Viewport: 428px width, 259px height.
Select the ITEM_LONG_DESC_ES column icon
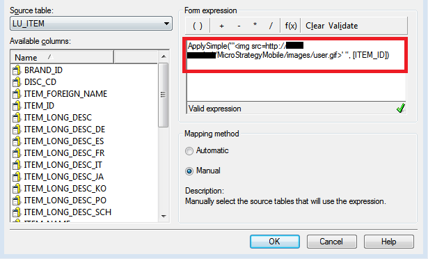click(17, 141)
